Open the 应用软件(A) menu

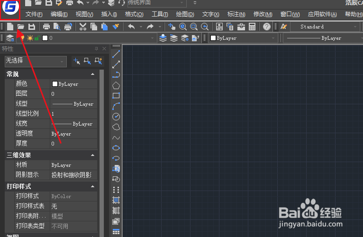322,14
